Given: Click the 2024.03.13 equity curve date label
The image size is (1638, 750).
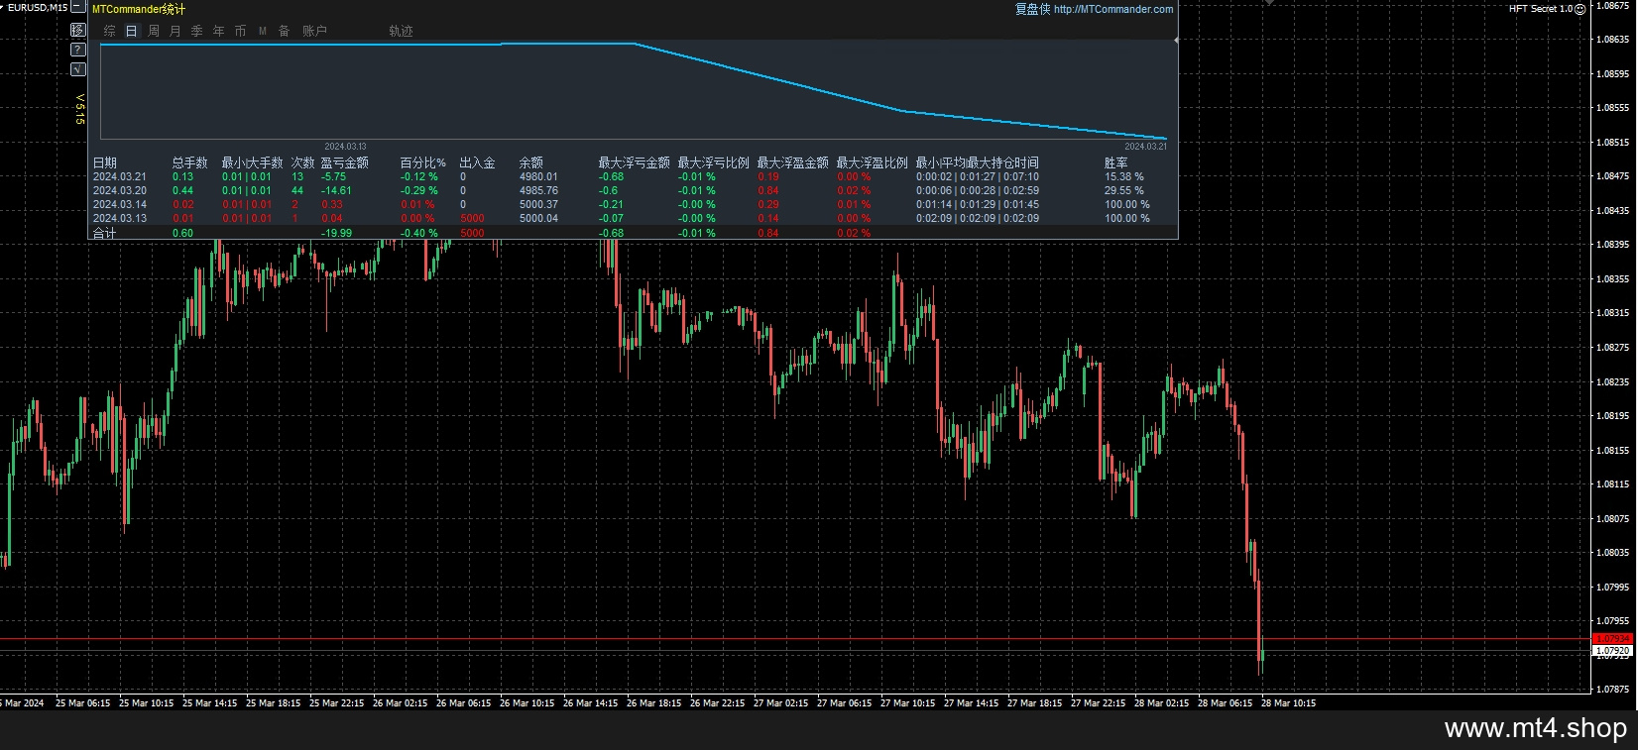Looking at the screenshot, I should pyautogui.click(x=345, y=147).
